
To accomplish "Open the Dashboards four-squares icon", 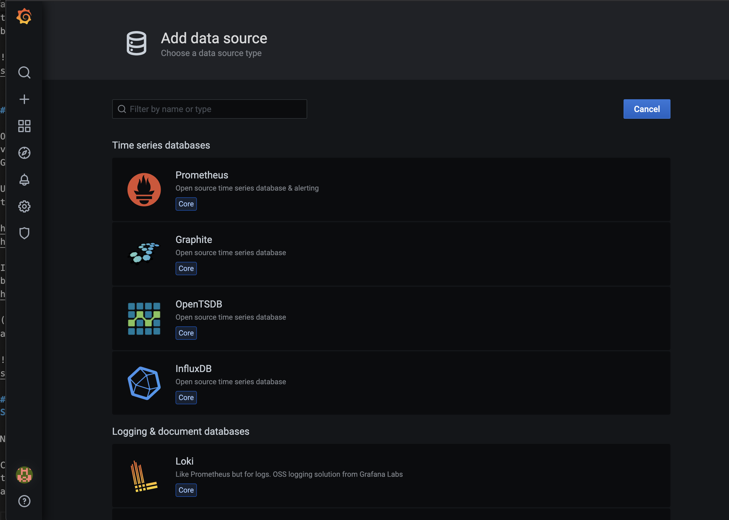I will pyautogui.click(x=24, y=126).
